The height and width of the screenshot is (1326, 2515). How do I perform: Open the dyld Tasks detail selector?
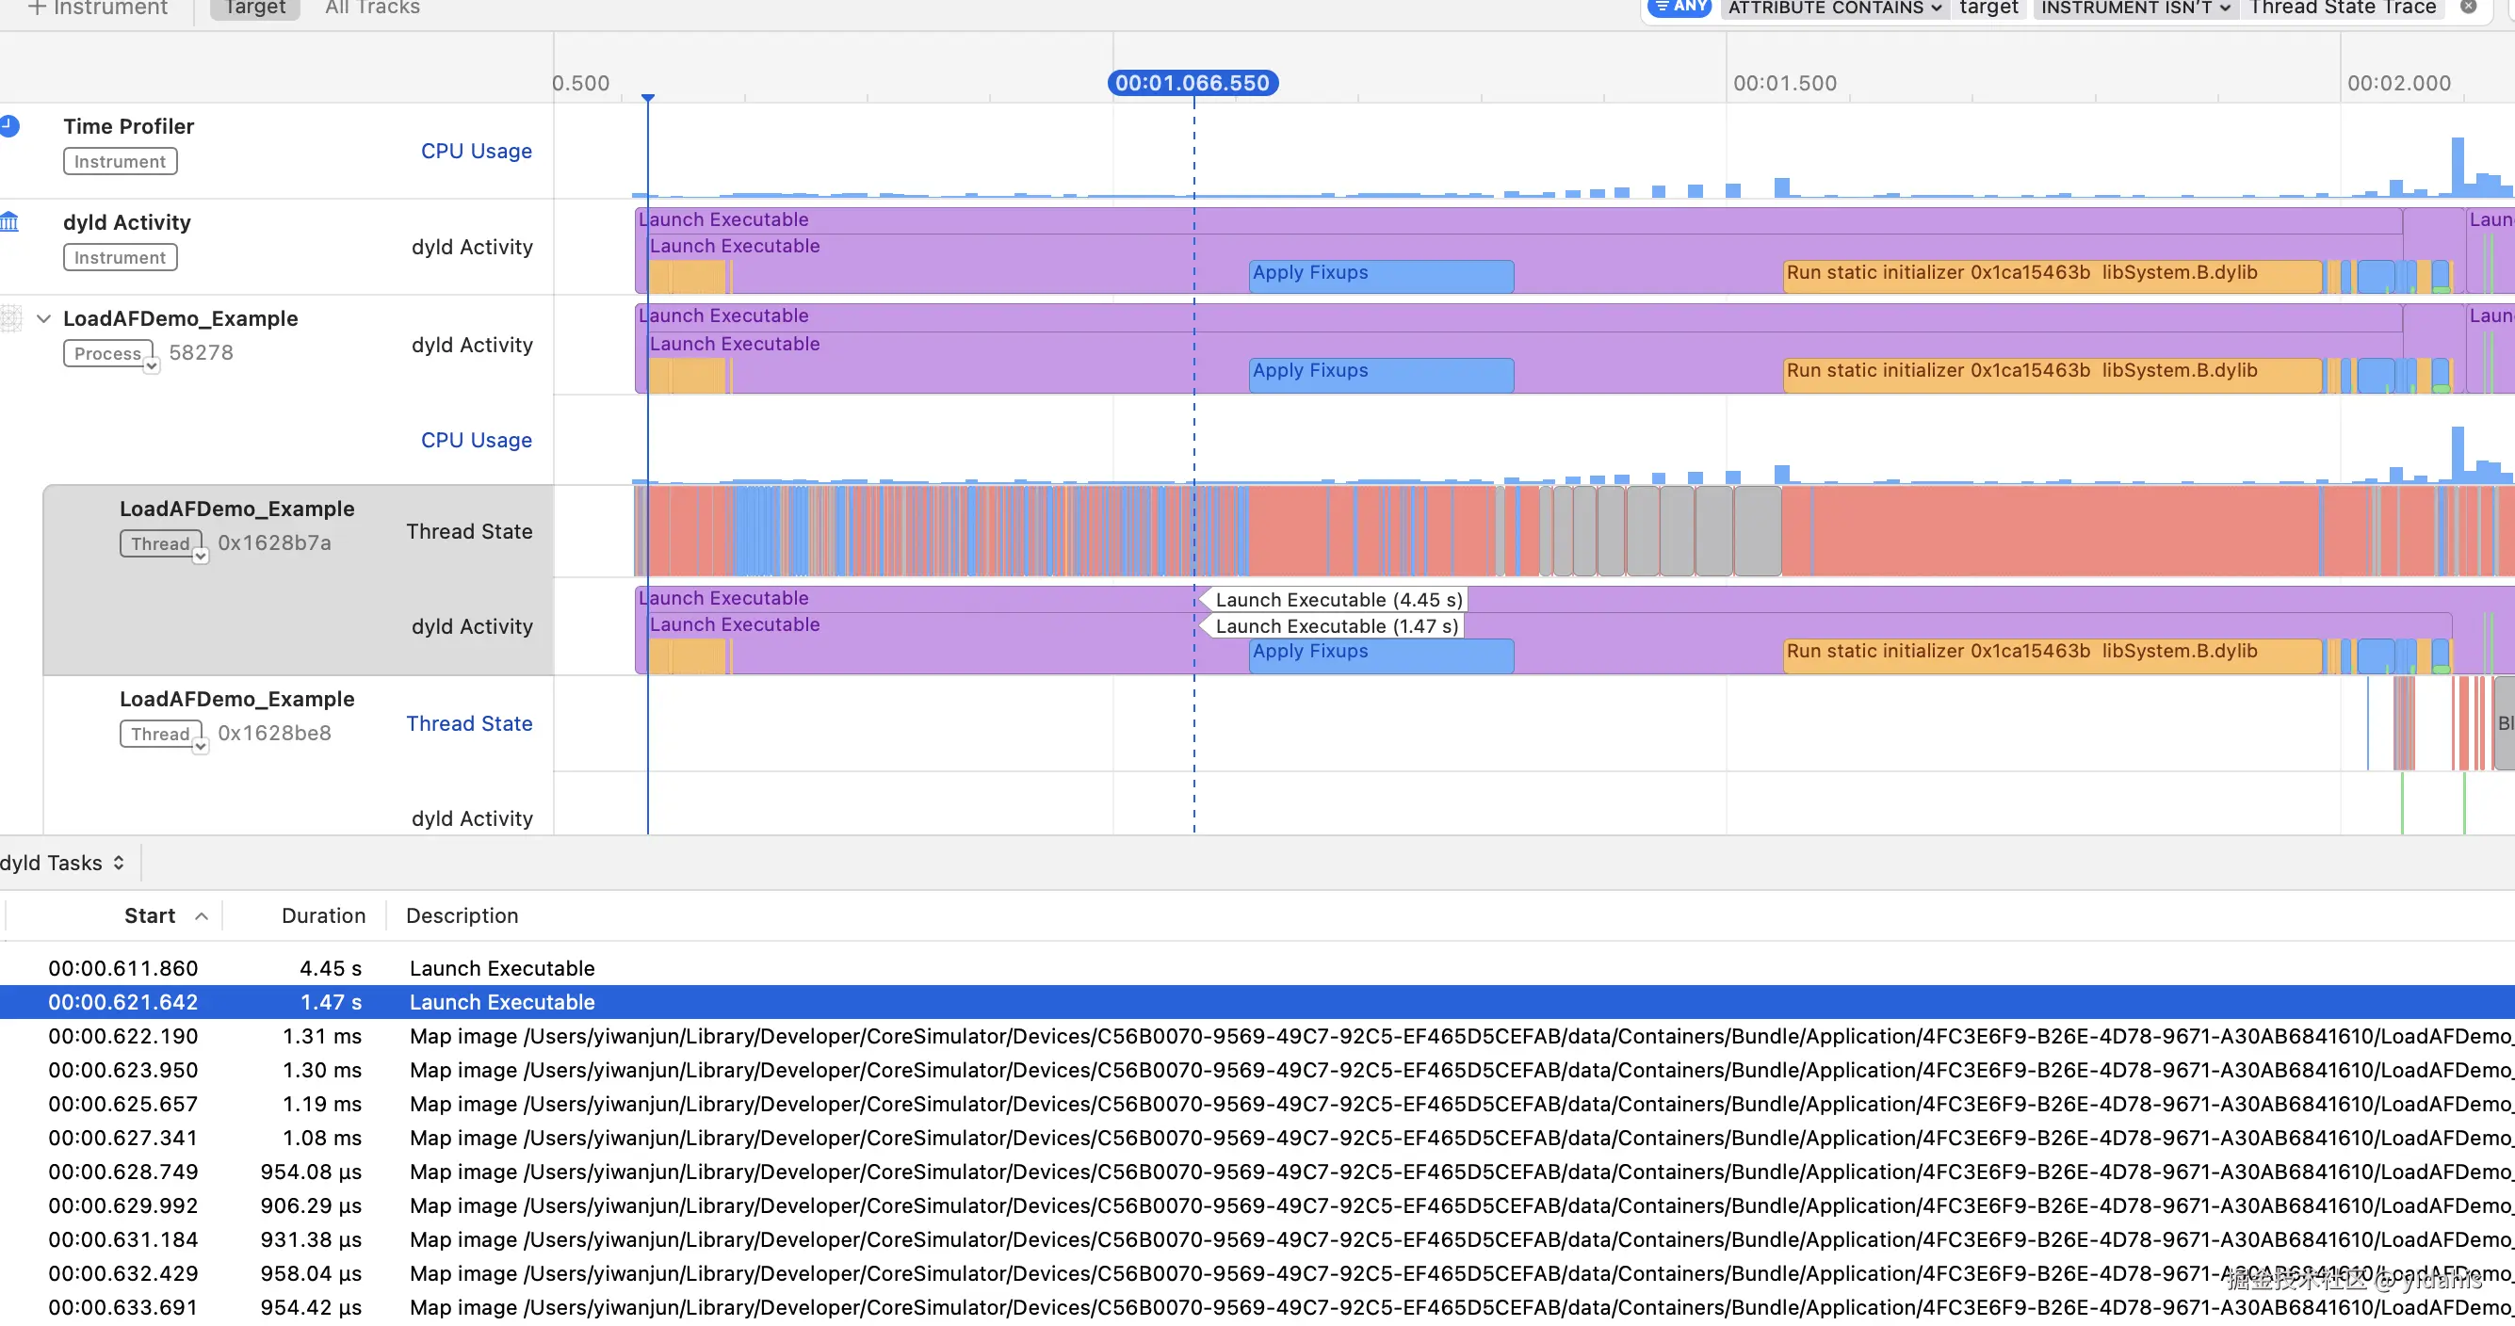click(62, 864)
